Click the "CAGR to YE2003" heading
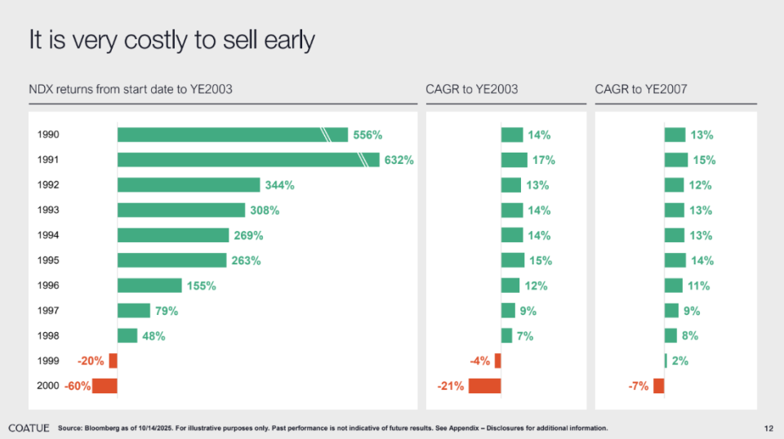This screenshot has width=784, height=439. [x=472, y=89]
